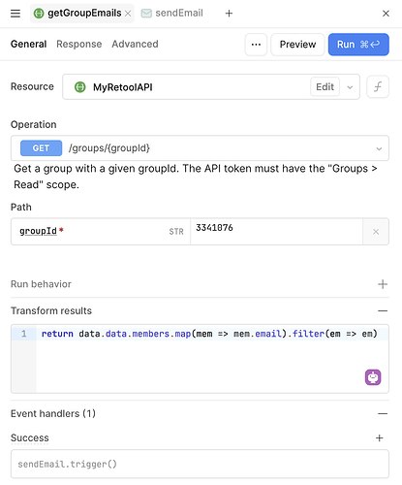The image size is (402, 485).
Task: Open the MyRetoolAPI resource dropdown chevron
Action: click(x=350, y=87)
